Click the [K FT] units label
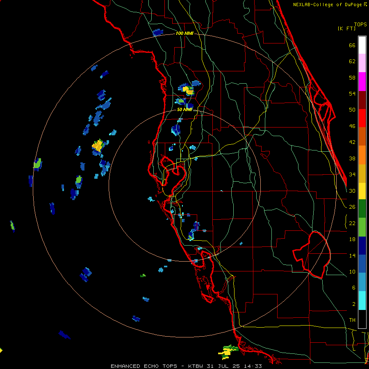 [x=346, y=28]
